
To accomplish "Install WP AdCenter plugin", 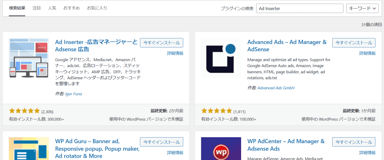I will click(354, 142).
